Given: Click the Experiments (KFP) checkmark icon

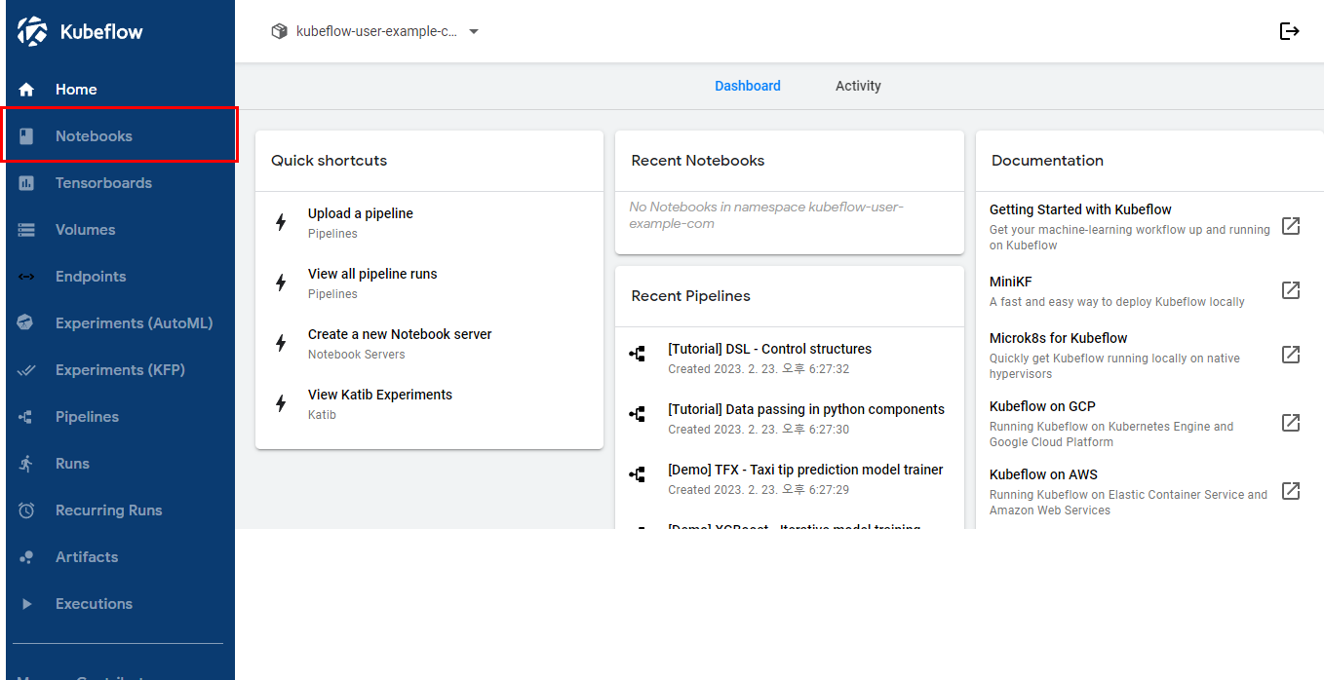Looking at the screenshot, I should pos(26,370).
